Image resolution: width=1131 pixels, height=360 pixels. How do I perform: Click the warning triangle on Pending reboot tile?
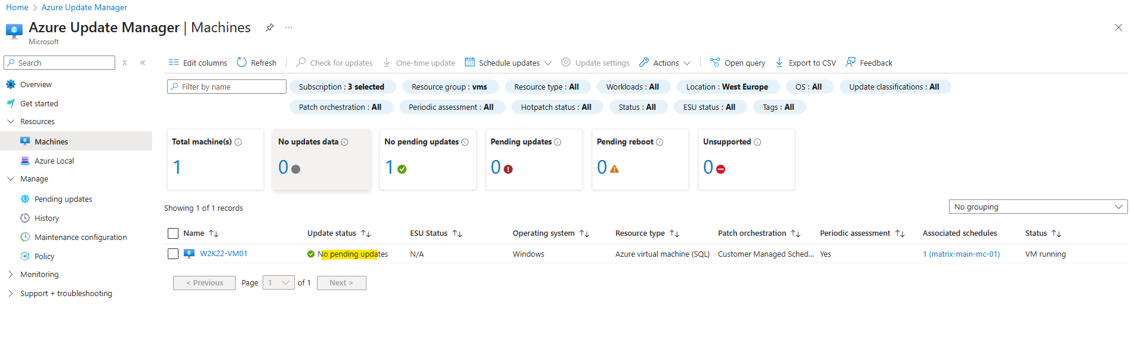615,170
